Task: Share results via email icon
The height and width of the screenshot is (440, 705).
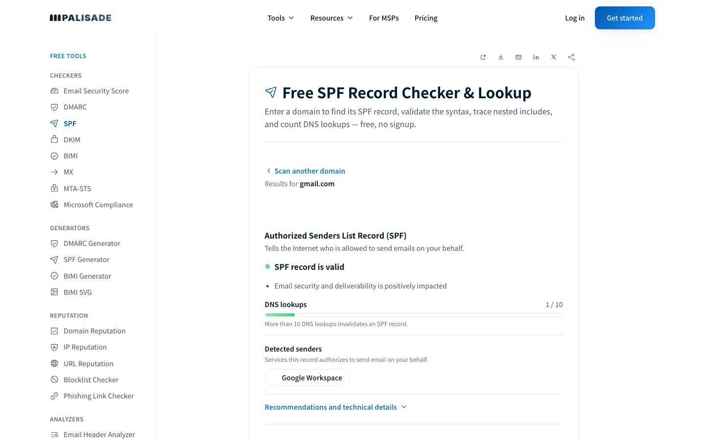Action: coord(518,57)
